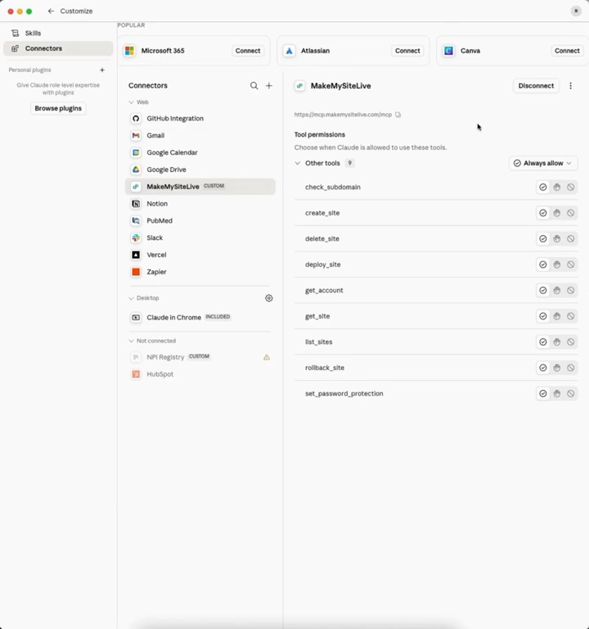Select MakeMySiteLive custom connector
589x629 pixels.
pyautogui.click(x=200, y=187)
